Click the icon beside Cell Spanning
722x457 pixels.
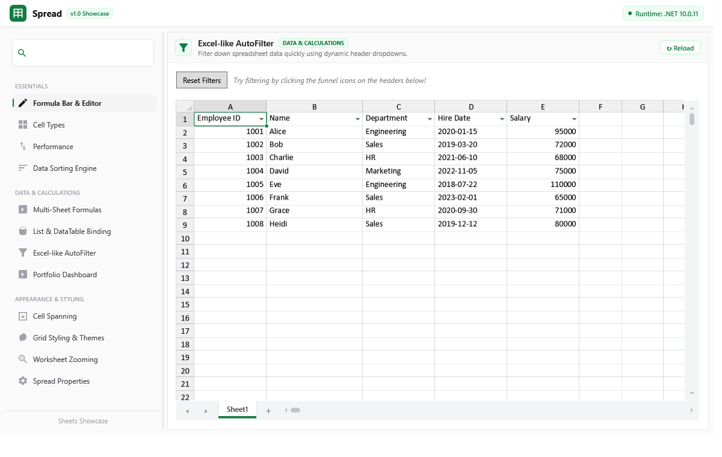[x=23, y=316]
